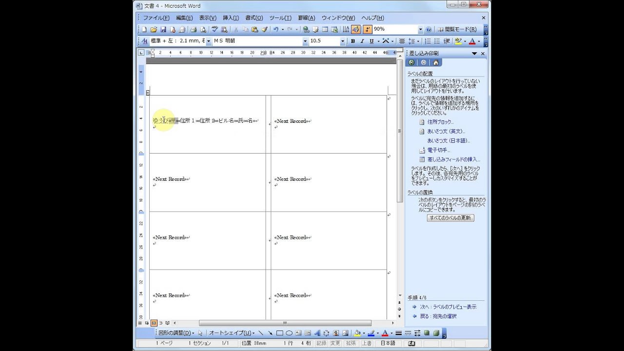The image size is (624, 351).
Task: Go back to 宛先の選択 step
Action: [x=438, y=316]
